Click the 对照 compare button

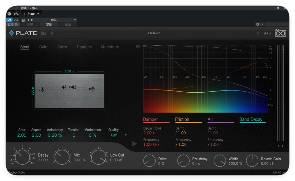[x=30, y=25]
